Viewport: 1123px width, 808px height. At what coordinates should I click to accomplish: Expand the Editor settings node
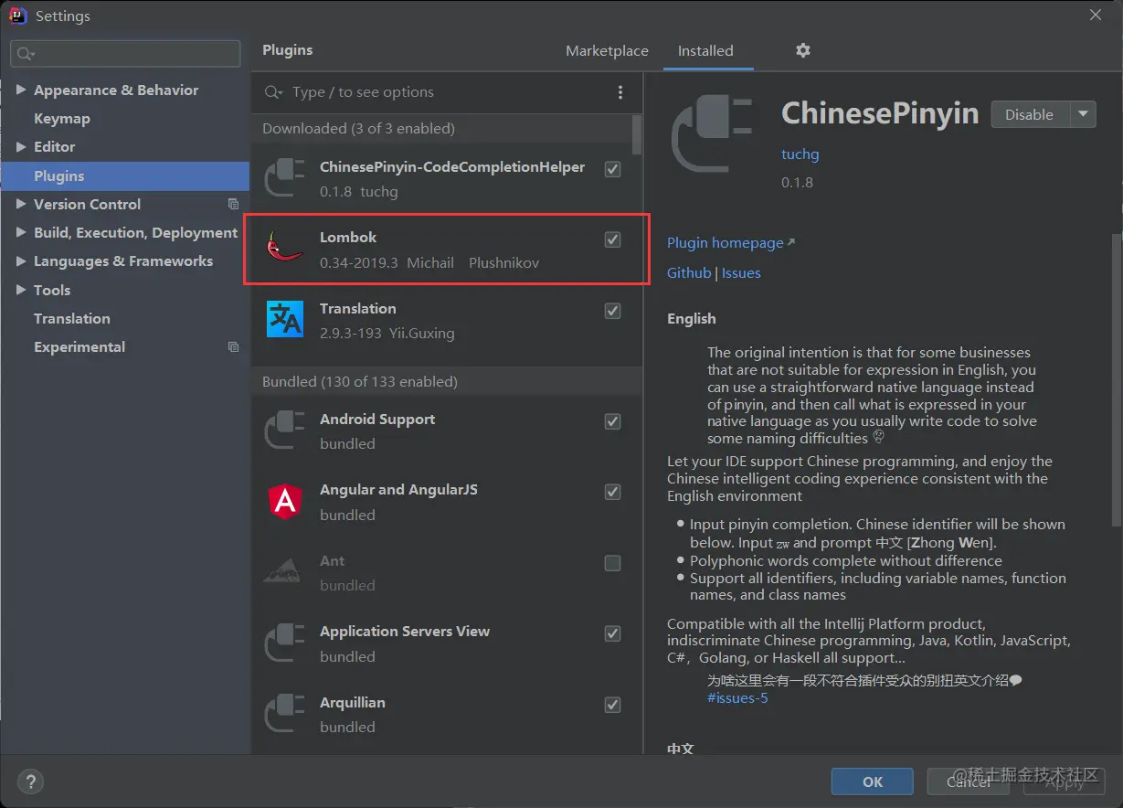[21, 146]
